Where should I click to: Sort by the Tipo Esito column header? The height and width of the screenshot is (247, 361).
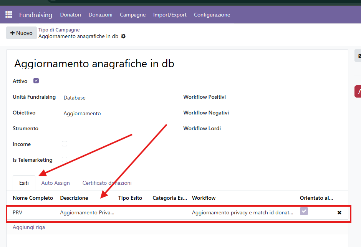click(x=130, y=198)
